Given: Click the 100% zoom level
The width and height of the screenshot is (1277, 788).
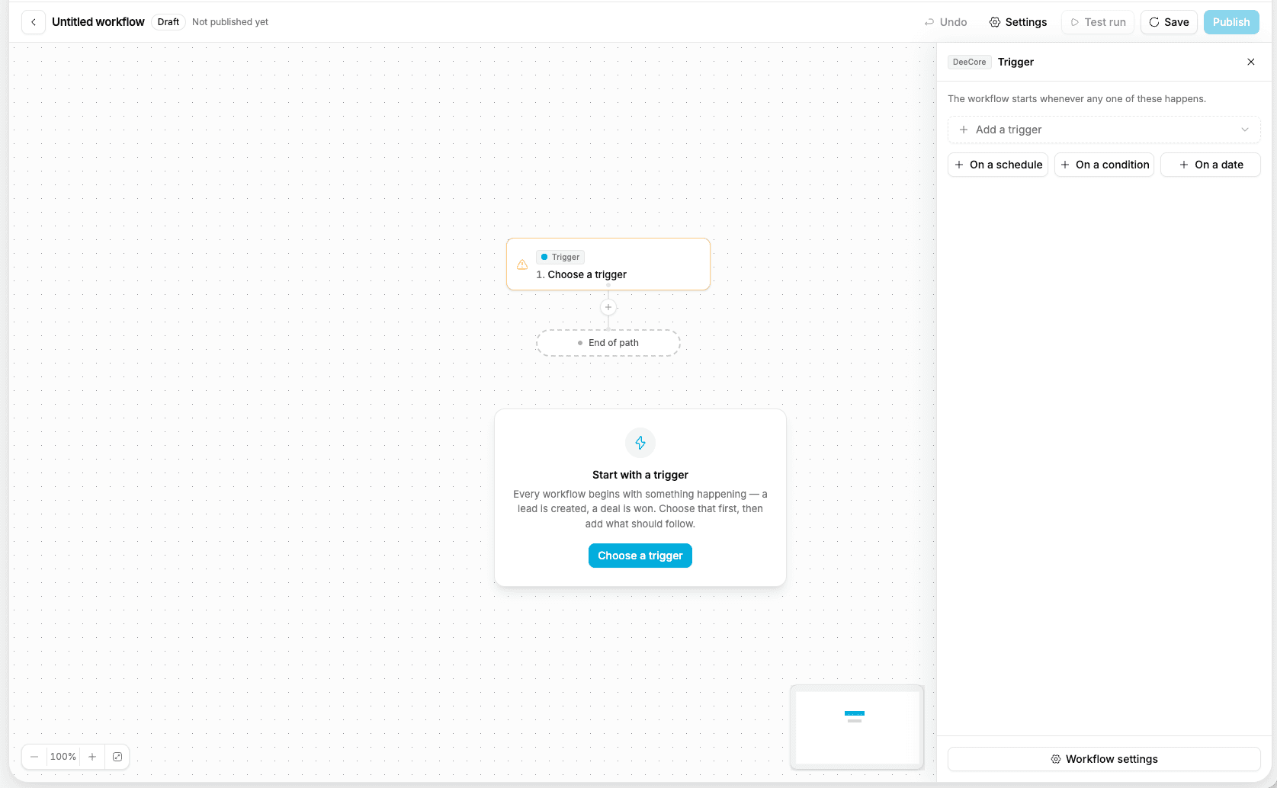Looking at the screenshot, I should [x=63, y=757].
